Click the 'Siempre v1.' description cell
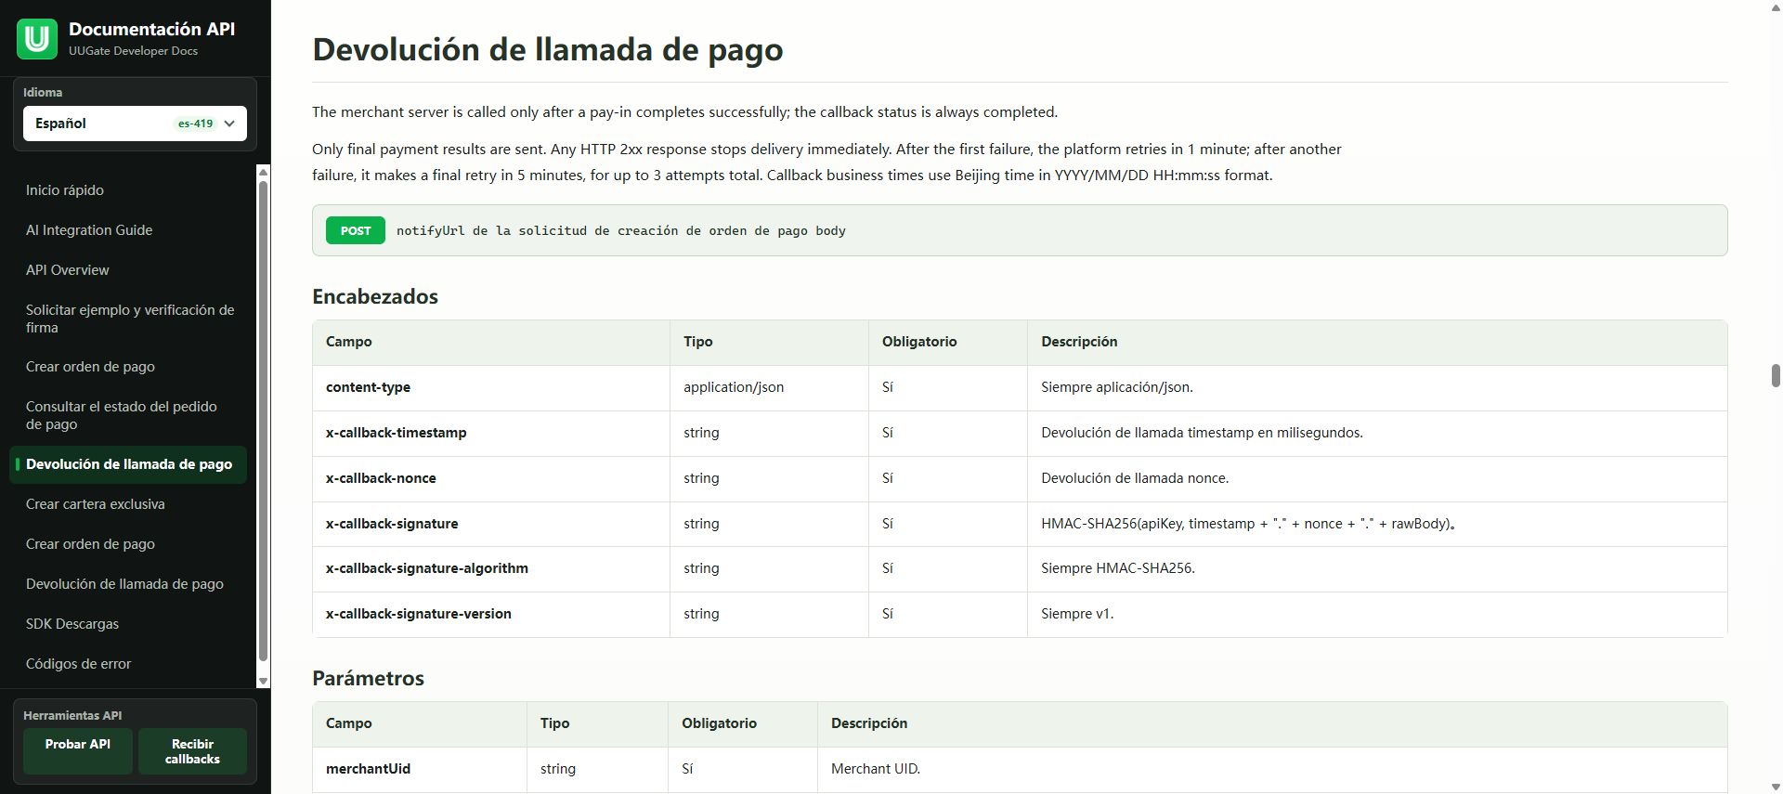 point(1377,614)
